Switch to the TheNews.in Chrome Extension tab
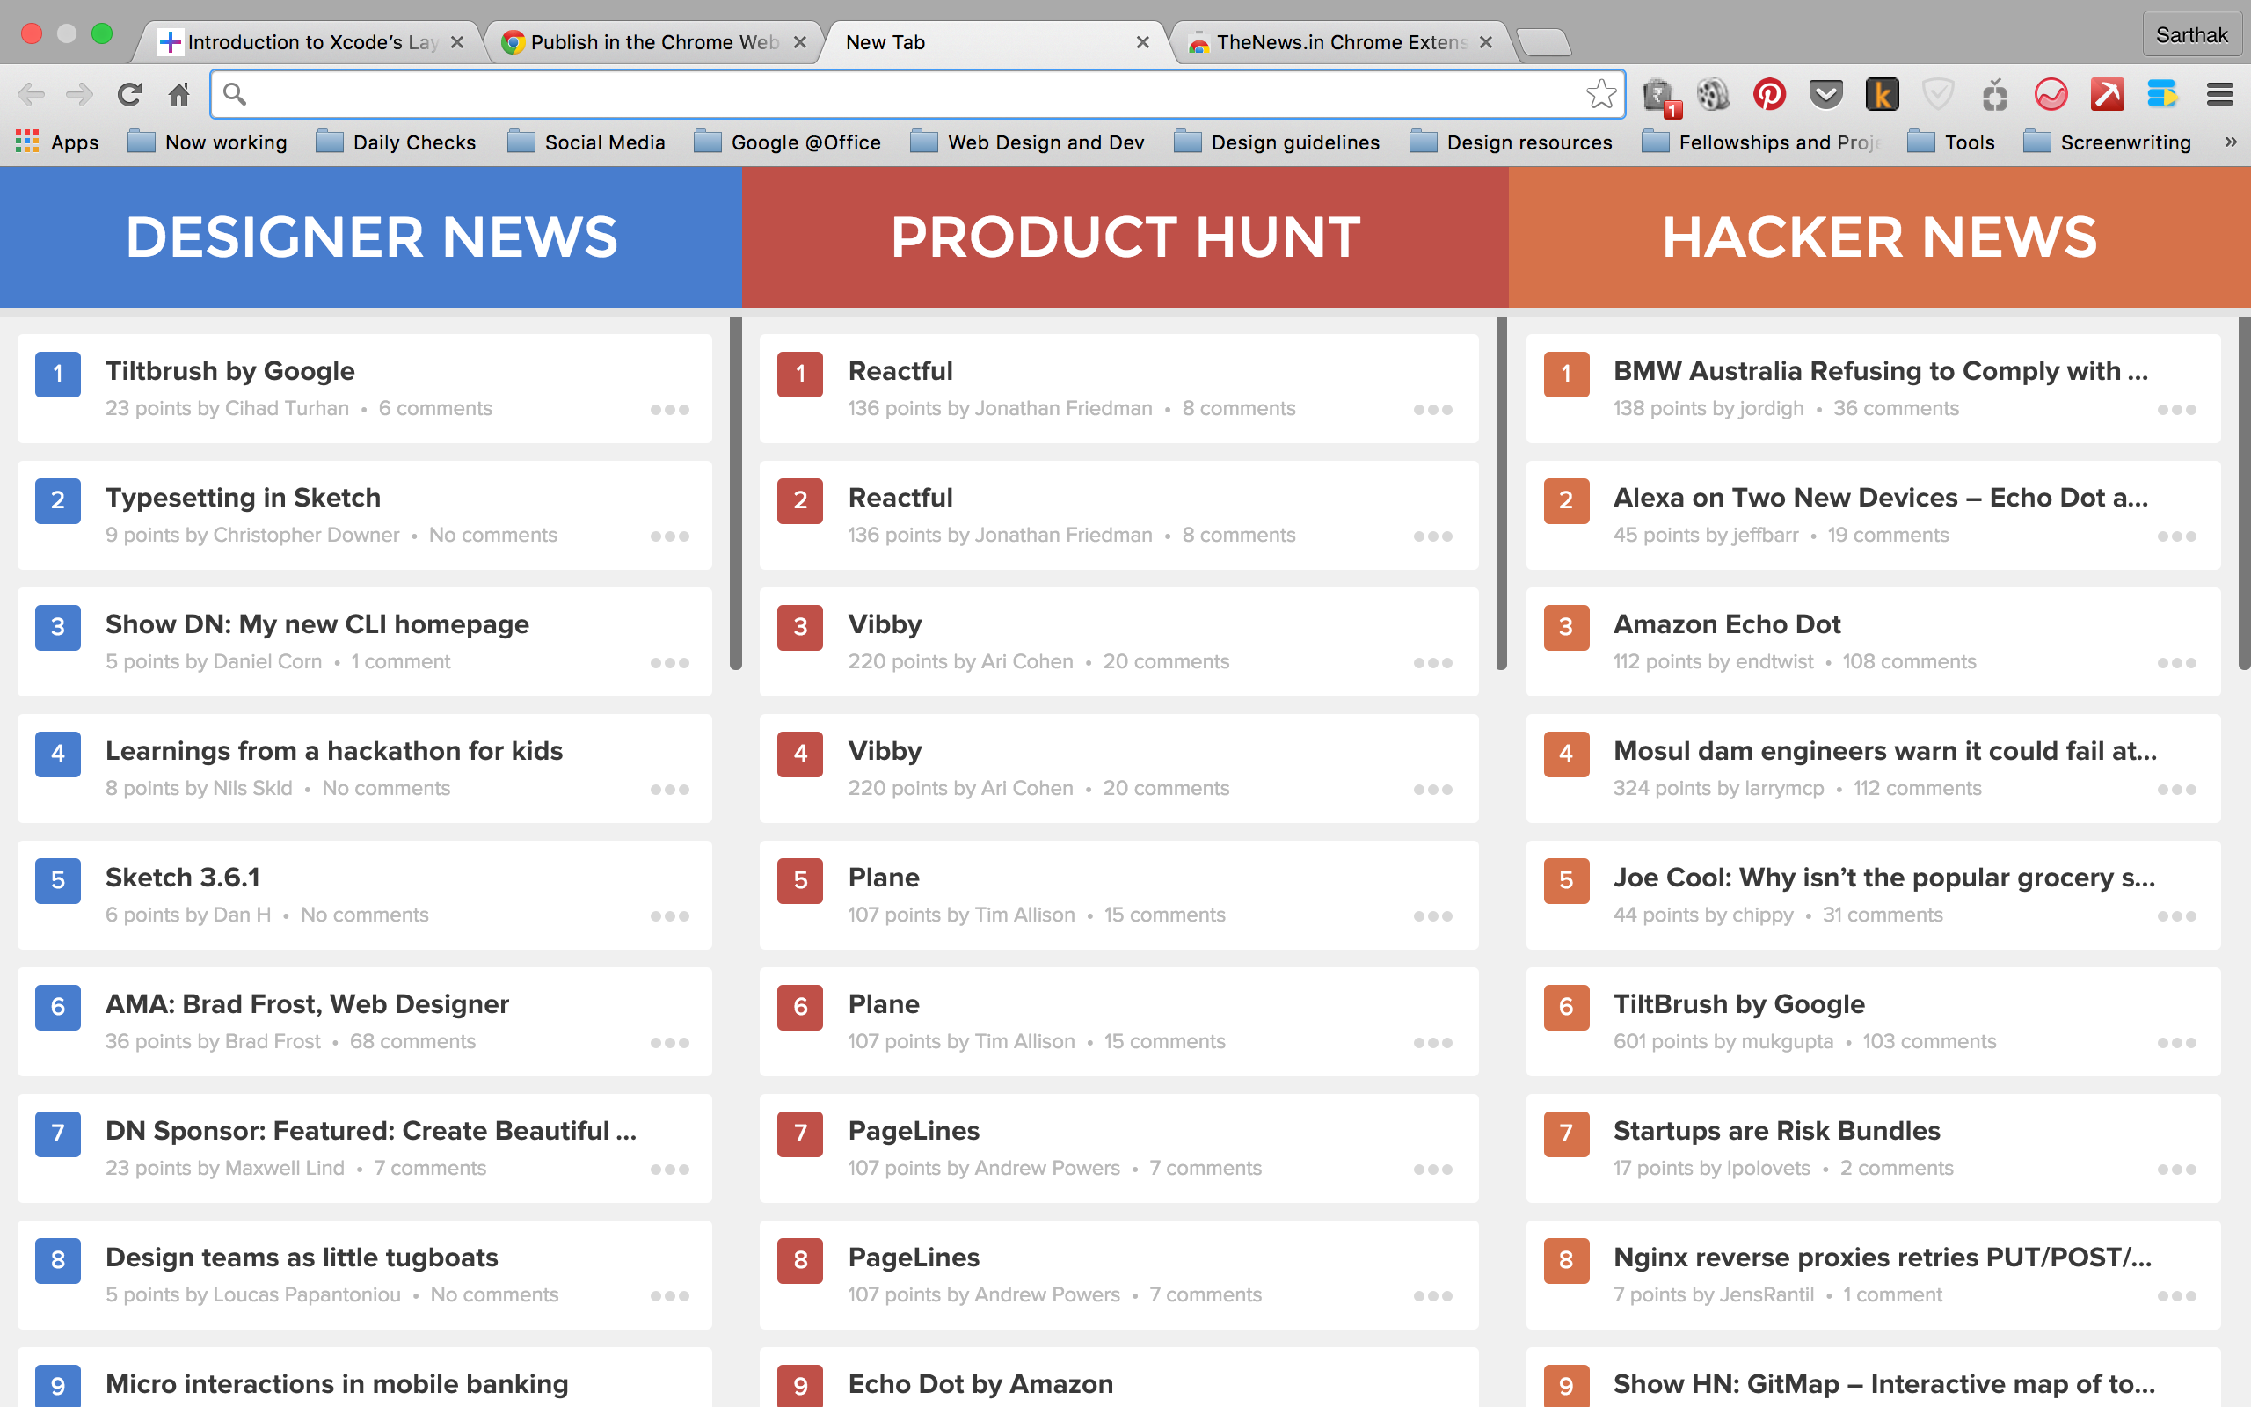Viewport: 2251px width, 1407px height. point(1339,43)
